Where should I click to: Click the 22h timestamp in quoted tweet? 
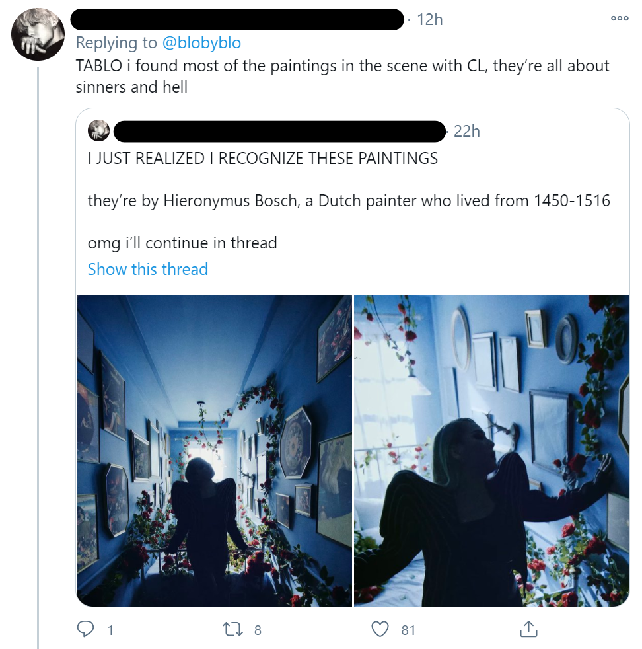(x=466, y=132)
